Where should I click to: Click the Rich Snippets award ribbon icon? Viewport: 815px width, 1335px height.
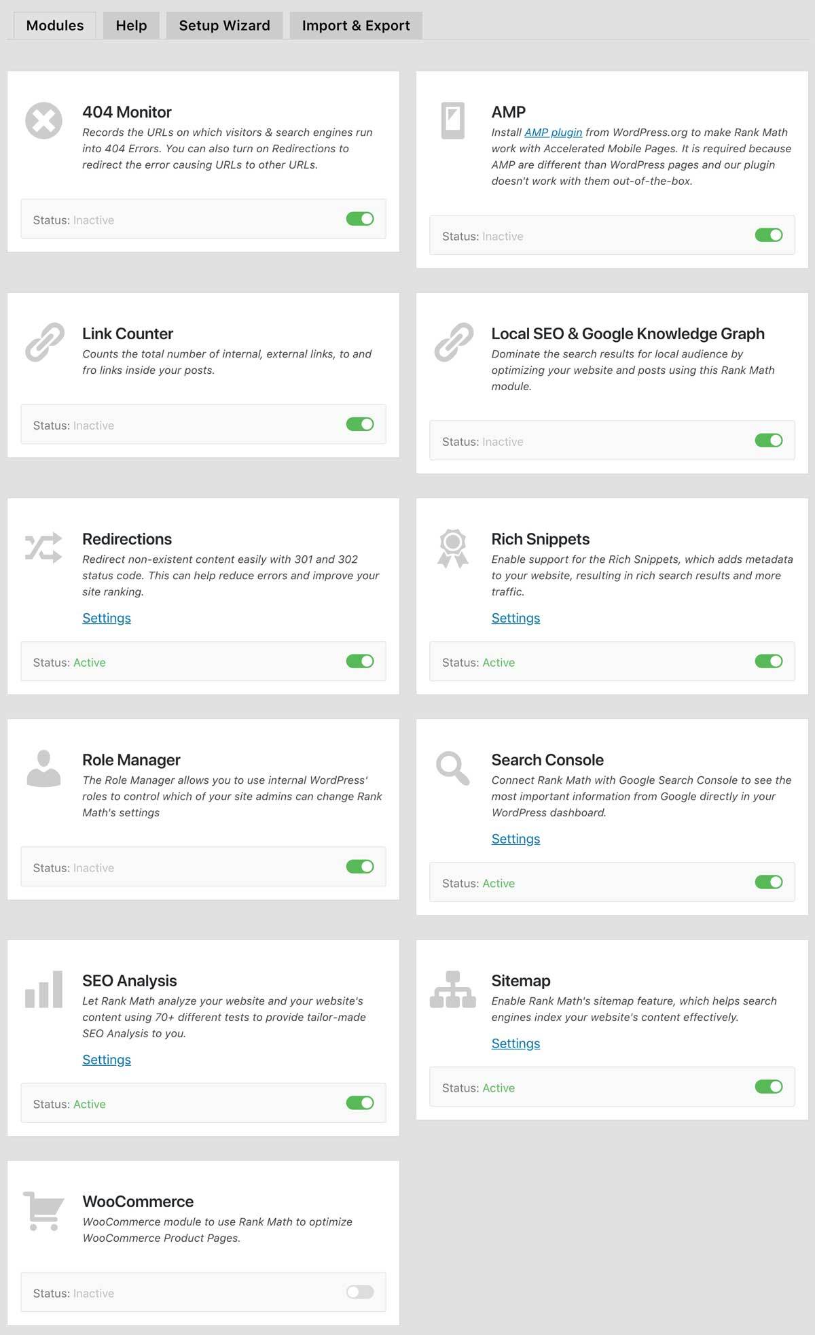pos(453,548)
